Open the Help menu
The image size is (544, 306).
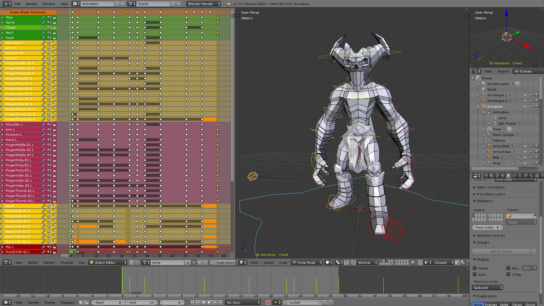click(x=64, y=4)
